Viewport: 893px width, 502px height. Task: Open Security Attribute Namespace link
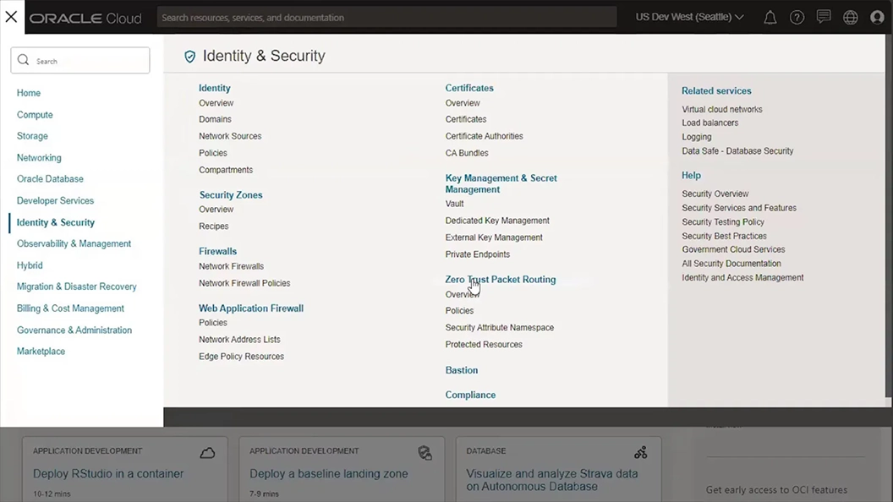500,327
